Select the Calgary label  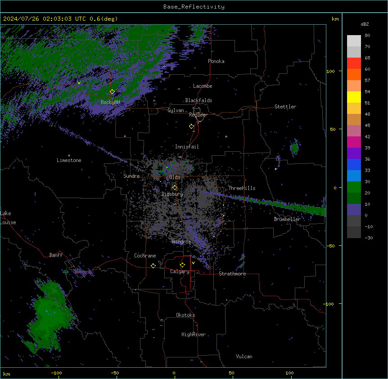[x=180, y=271]
